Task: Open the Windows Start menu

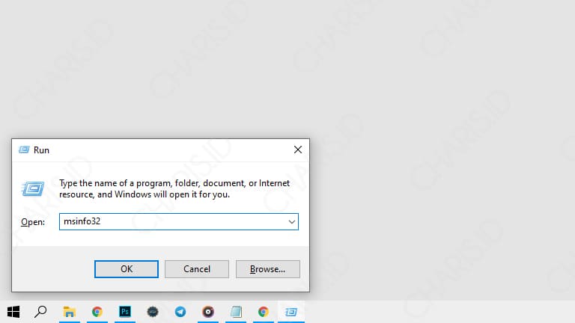Action: pos(13,312)
